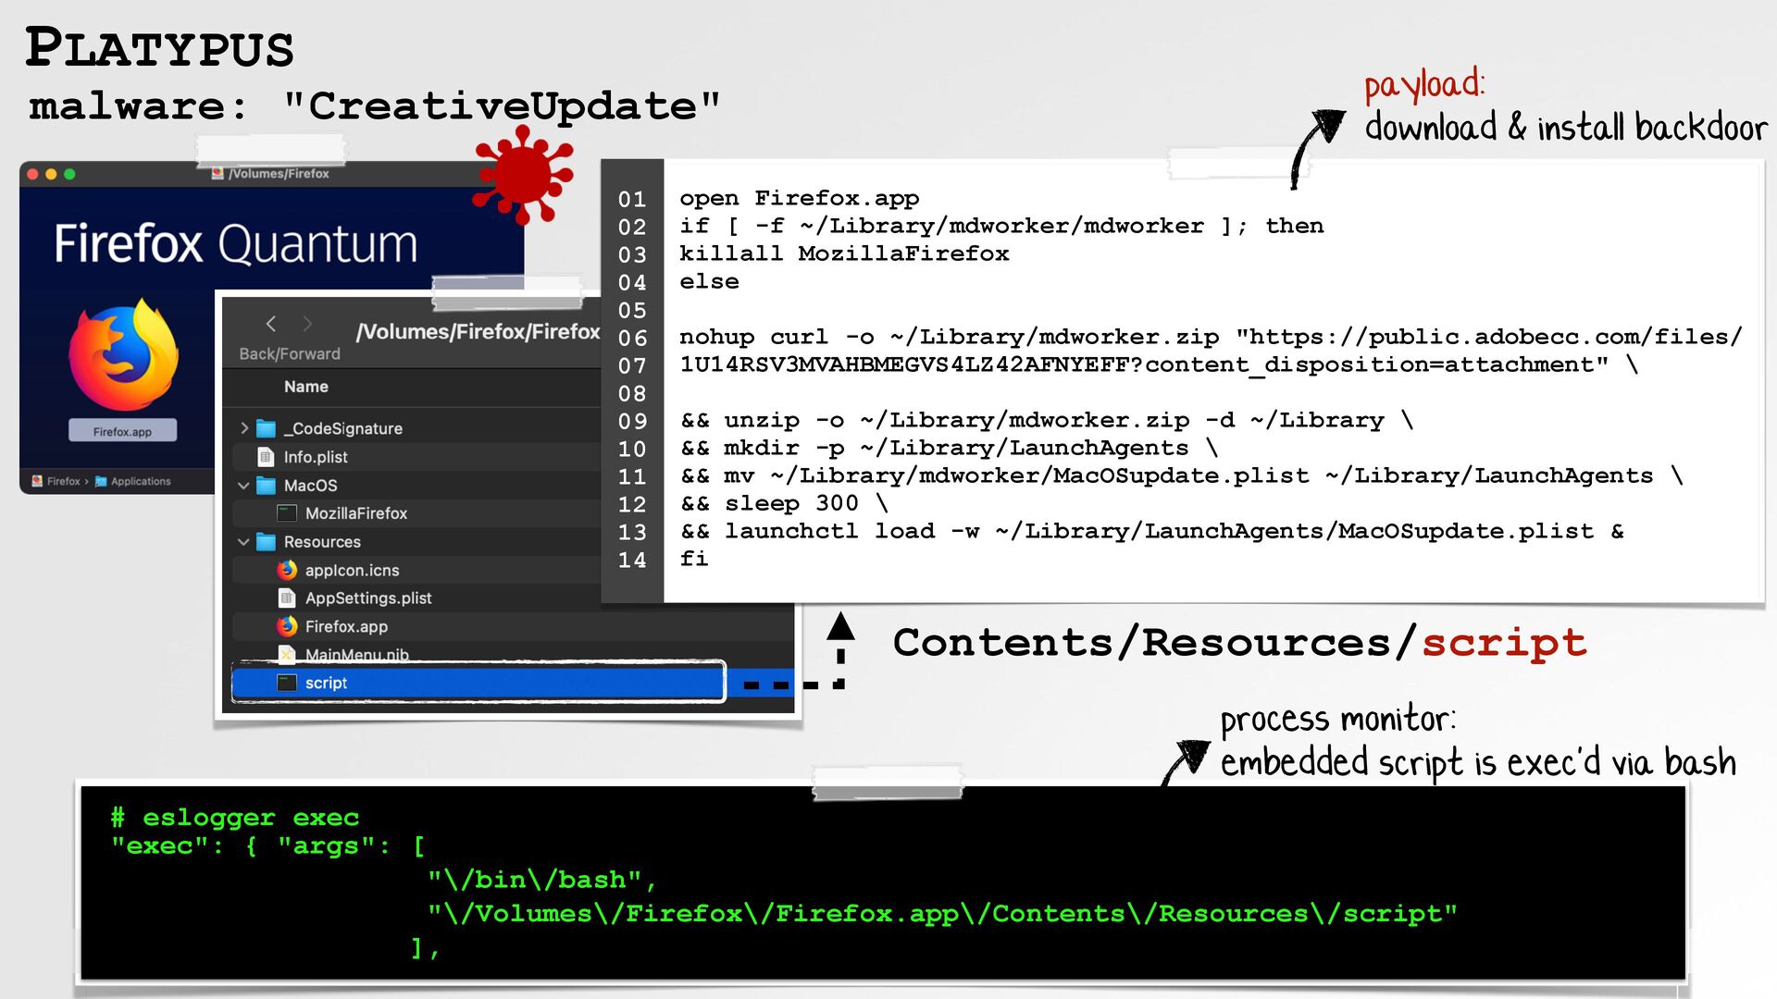Click the /Volumes/Firefox window title
Viewport: 1777px width, 999px height.
280,174
